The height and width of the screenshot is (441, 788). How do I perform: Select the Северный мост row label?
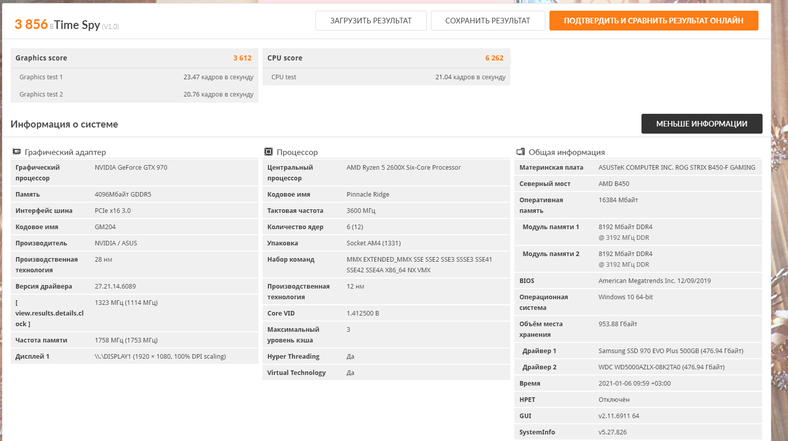point(545,184)
